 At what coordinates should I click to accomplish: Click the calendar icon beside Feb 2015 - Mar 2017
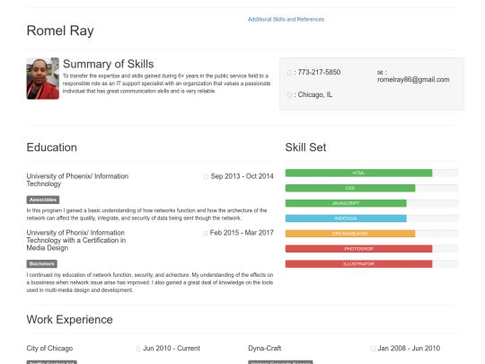206,233
